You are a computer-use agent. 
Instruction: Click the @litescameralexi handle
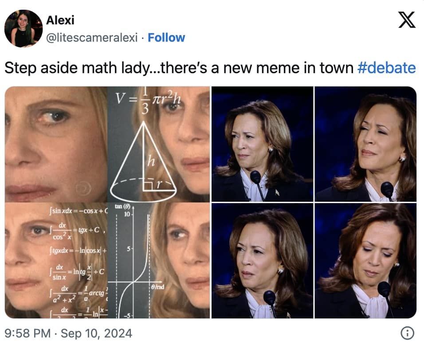click(x=94, y=39)
